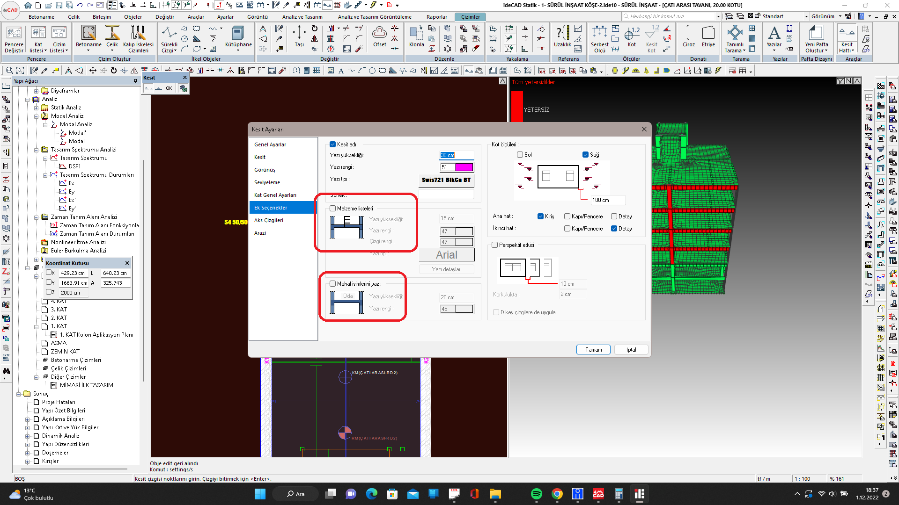The height and width of the screenshot is (505, 899).
Task: Click the Swis721 BlkCn BT font button
Action: coord(446,180)
